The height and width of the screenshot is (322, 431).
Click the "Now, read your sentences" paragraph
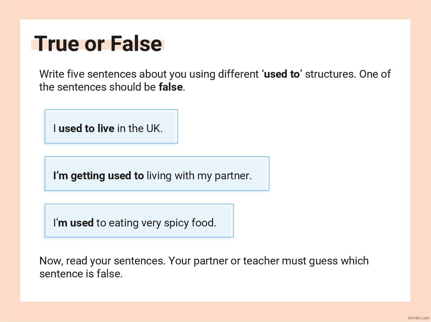tap(204, 267)
